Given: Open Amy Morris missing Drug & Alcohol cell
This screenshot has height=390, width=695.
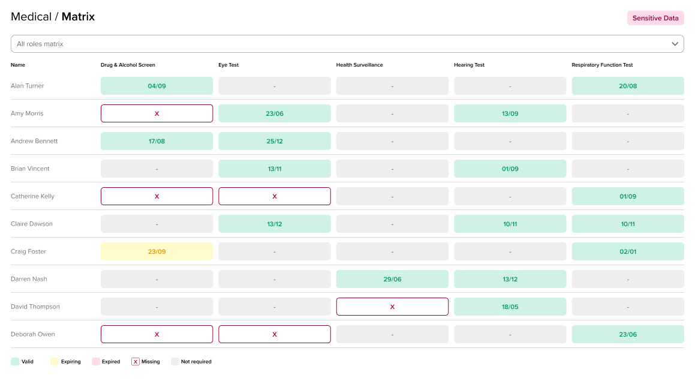Looking at the screenshot, I should pos(157,113).
